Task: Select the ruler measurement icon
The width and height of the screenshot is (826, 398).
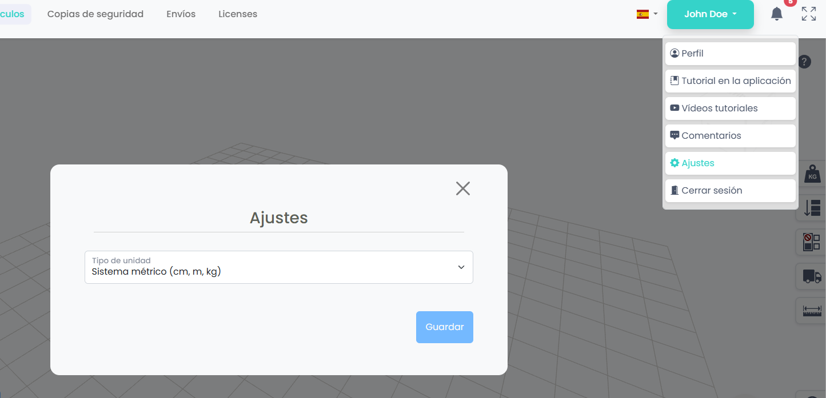Action: pyautogui.click(x=812, y=311)
